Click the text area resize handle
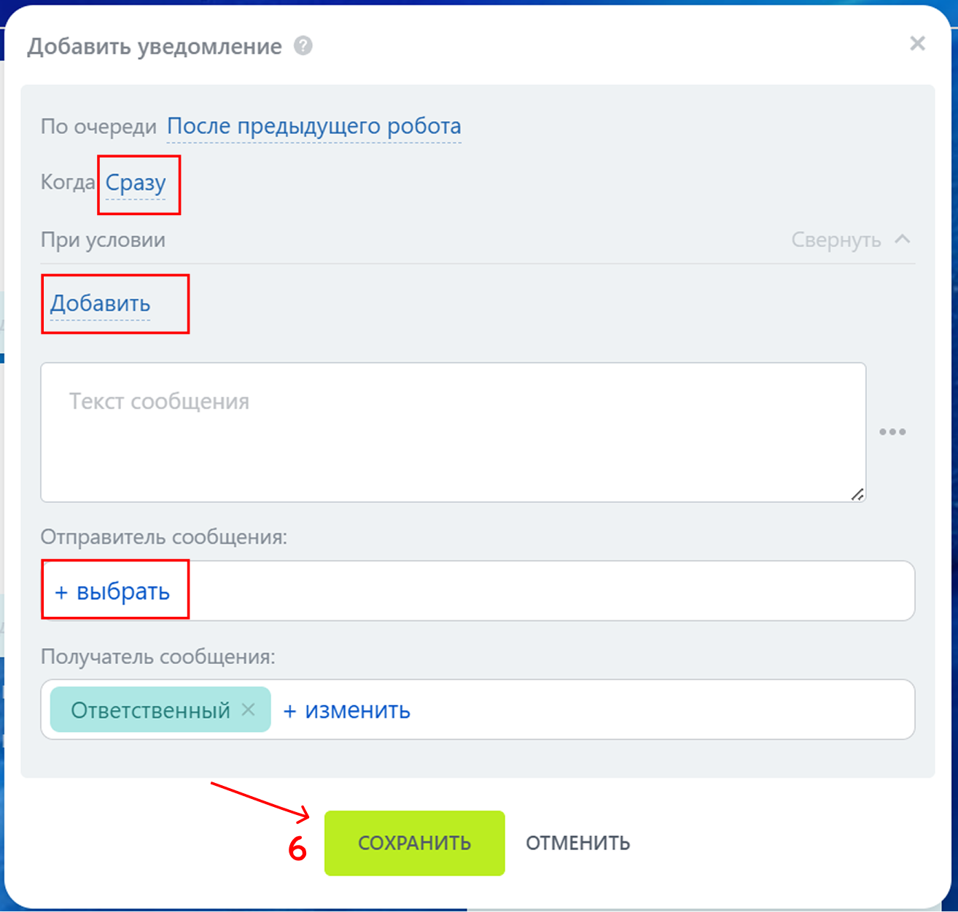The image size is (958, 912). click(857, 494)
